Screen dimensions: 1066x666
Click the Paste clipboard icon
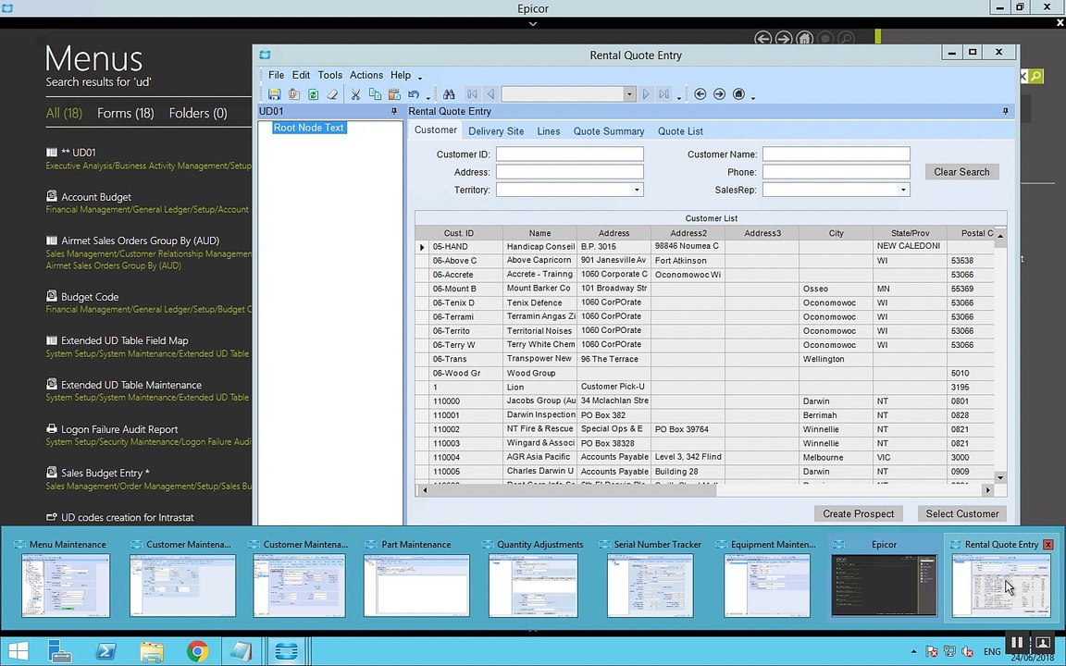click(394, 94)
